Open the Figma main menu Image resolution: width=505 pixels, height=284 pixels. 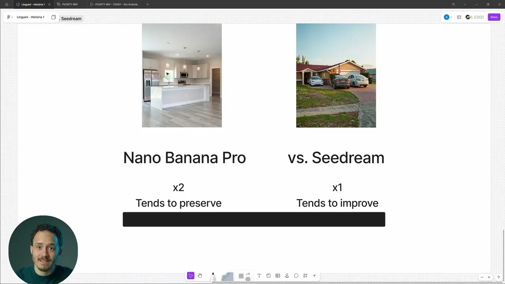[9, 17]
